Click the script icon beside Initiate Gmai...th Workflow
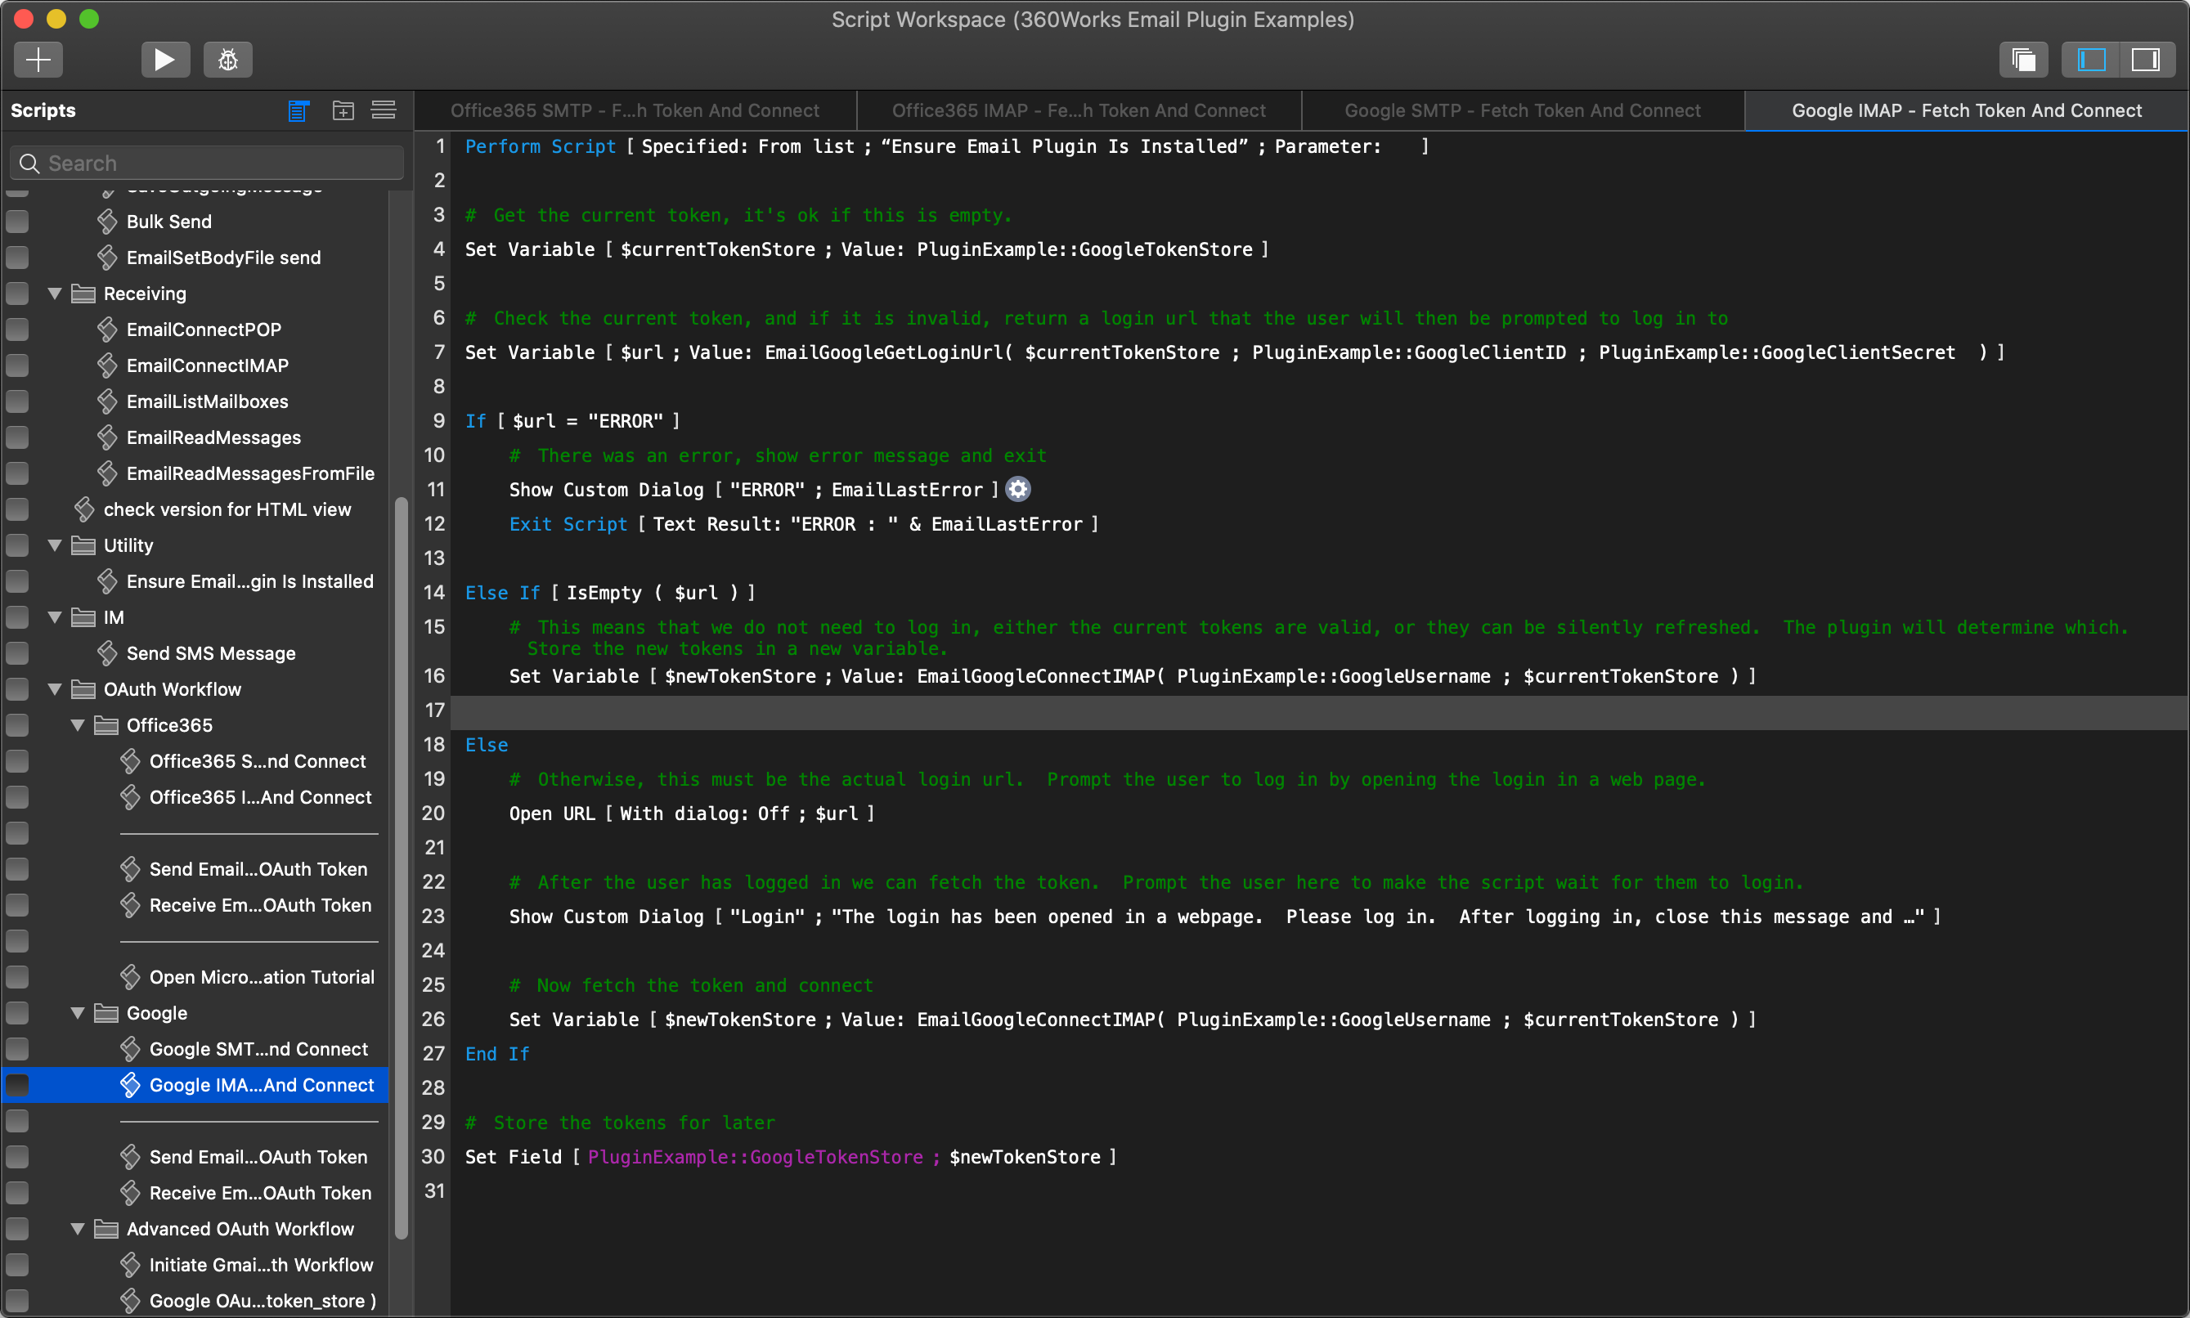The width and height of the screenshot is (2190, 1318). click(x=131, y=1265)
